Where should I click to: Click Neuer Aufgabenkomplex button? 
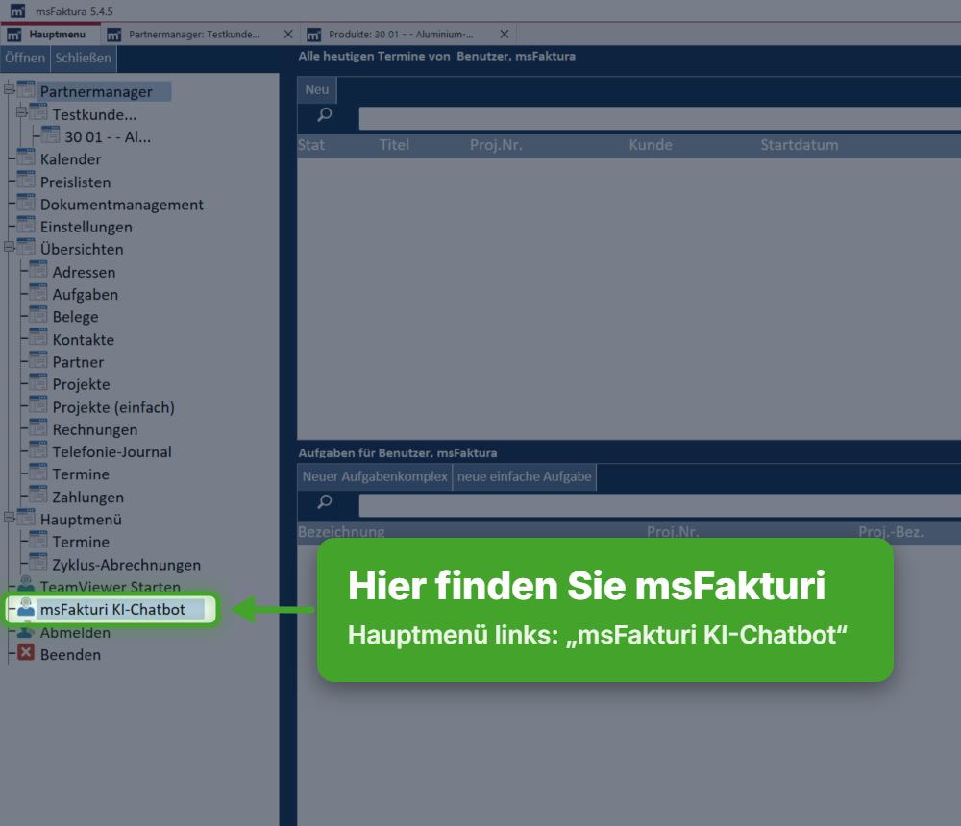pyautogui.click(x=375, y=476)
